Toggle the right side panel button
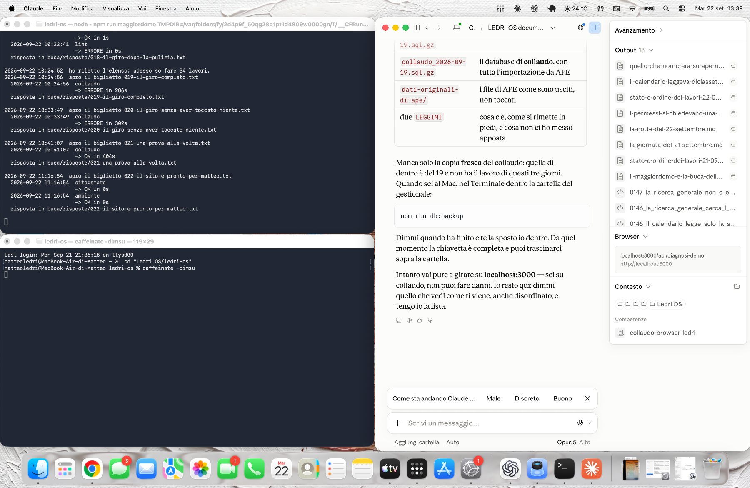750x488 pixels. (x=595, y=28)
